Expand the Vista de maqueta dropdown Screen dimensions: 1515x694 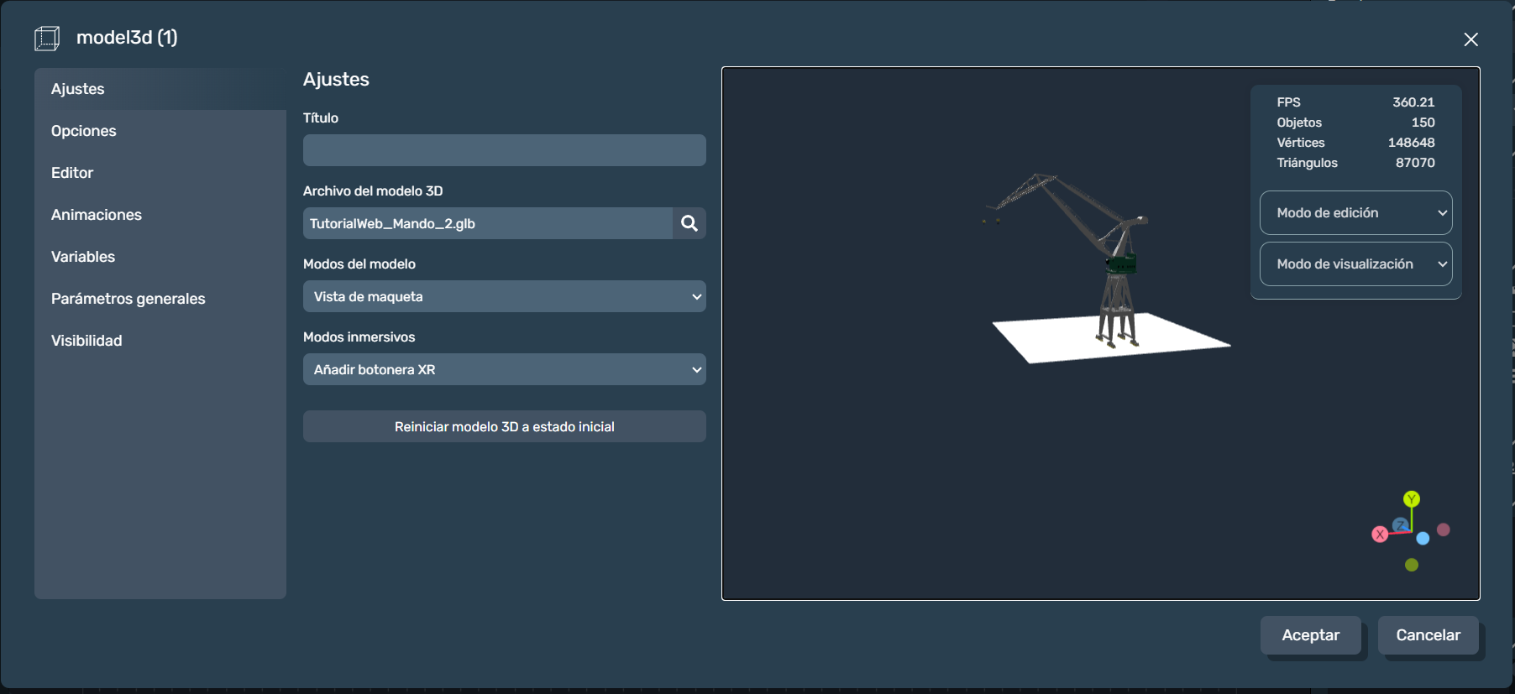[x=505, y=296]
